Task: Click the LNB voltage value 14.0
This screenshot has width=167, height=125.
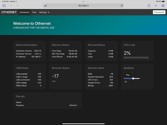Action: [x=39, y=83]
